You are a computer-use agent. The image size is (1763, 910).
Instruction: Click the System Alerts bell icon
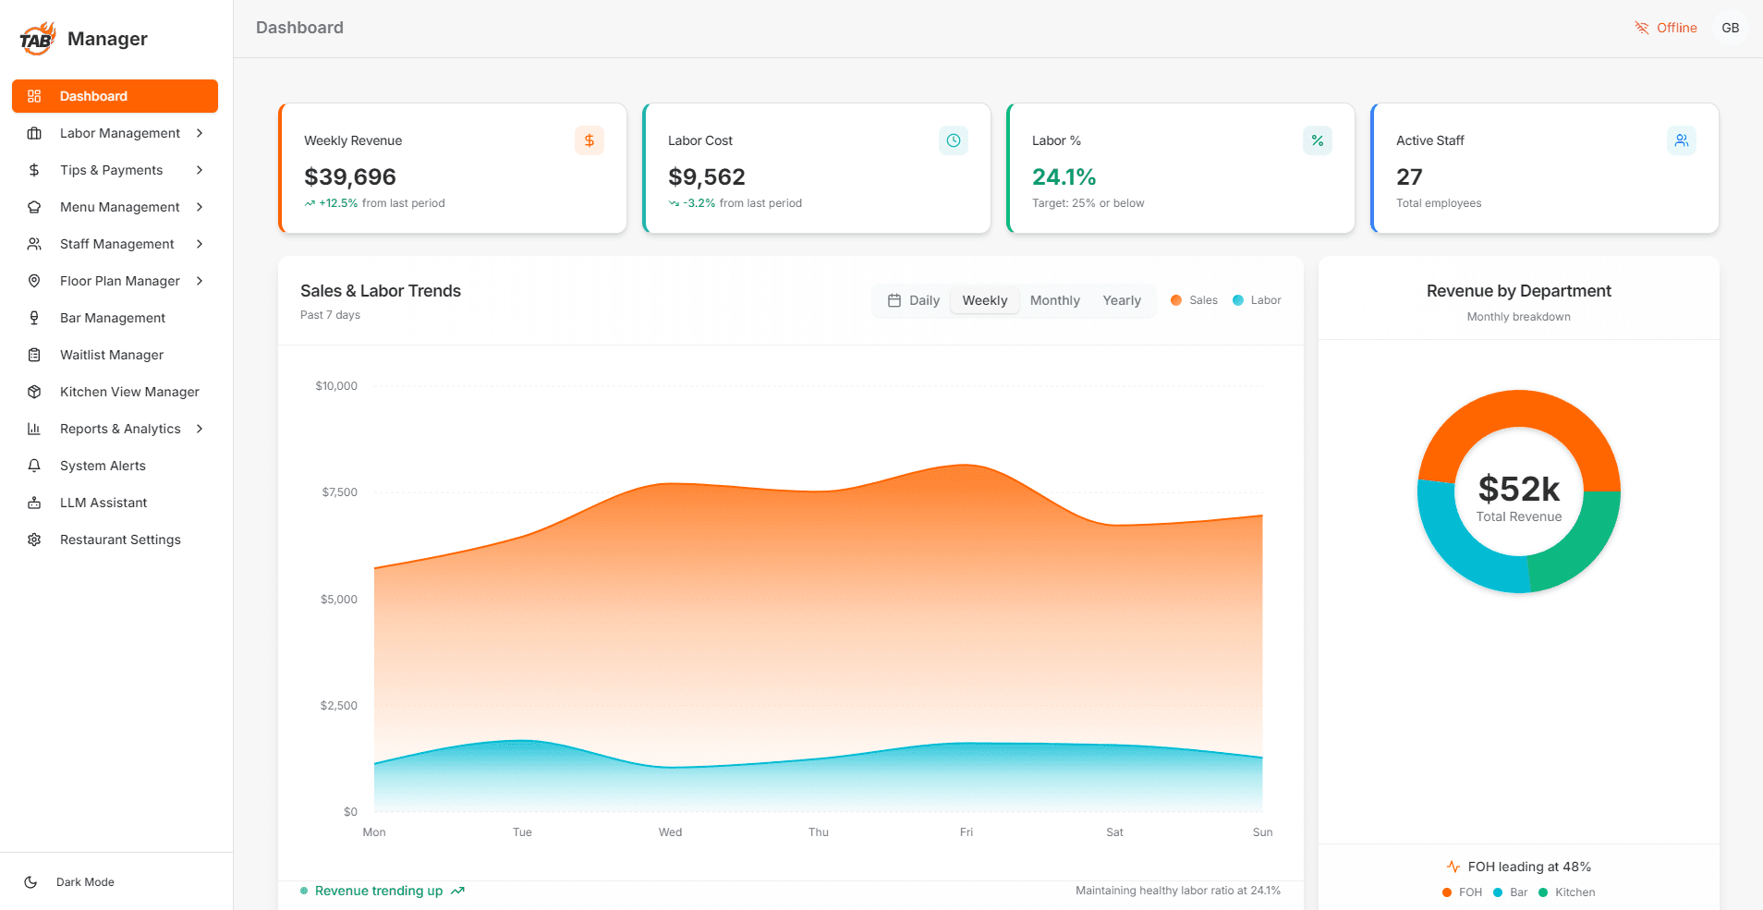pos(34,466)
